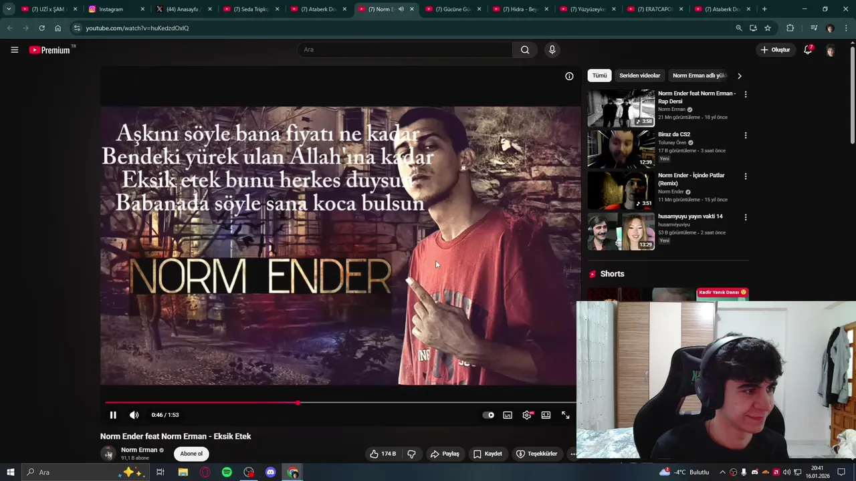The height and width of the screenshot is (481, 856).
Task: Switch to the UZİ x ŞAM tab
Action: click(x=49, y=9)
